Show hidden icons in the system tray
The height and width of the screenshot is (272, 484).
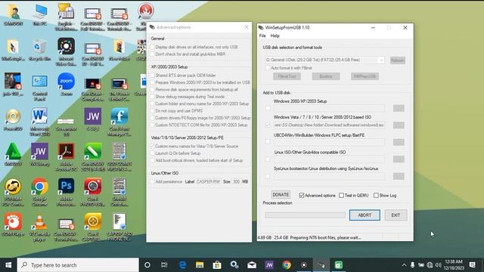tap(404, 265)
